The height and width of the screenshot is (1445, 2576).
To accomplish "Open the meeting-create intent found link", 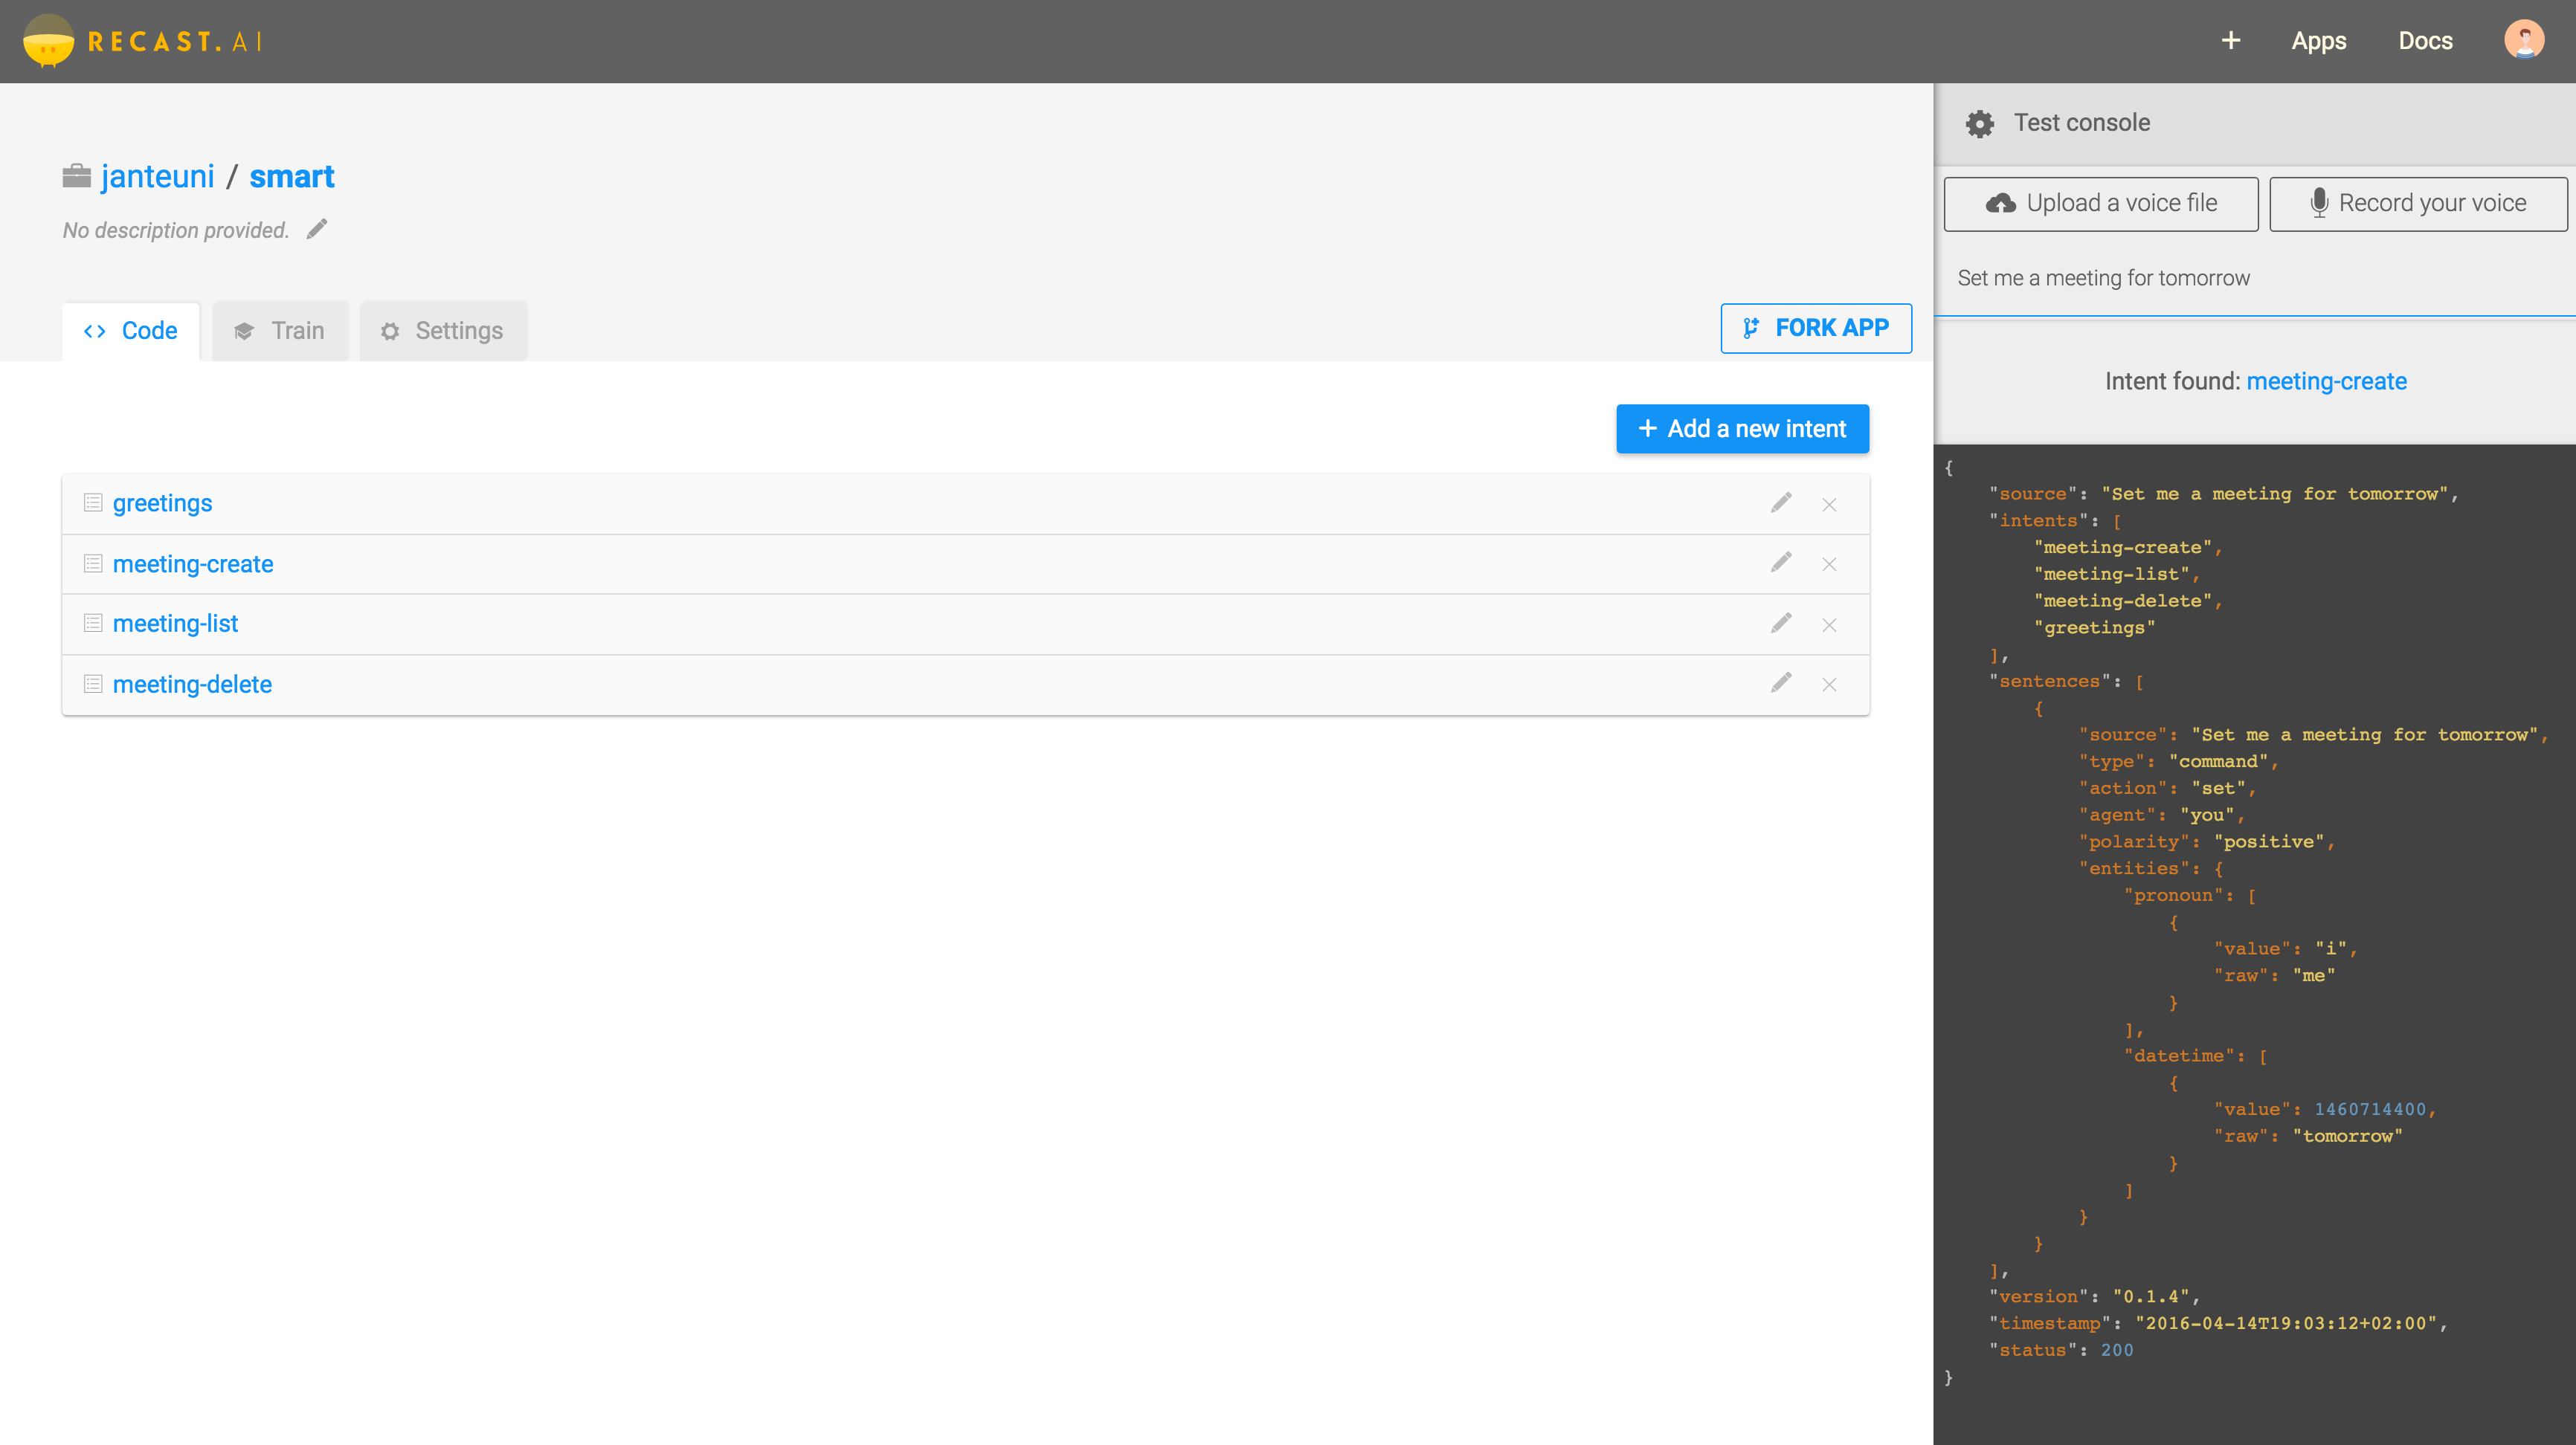I will coord(2326,381).
